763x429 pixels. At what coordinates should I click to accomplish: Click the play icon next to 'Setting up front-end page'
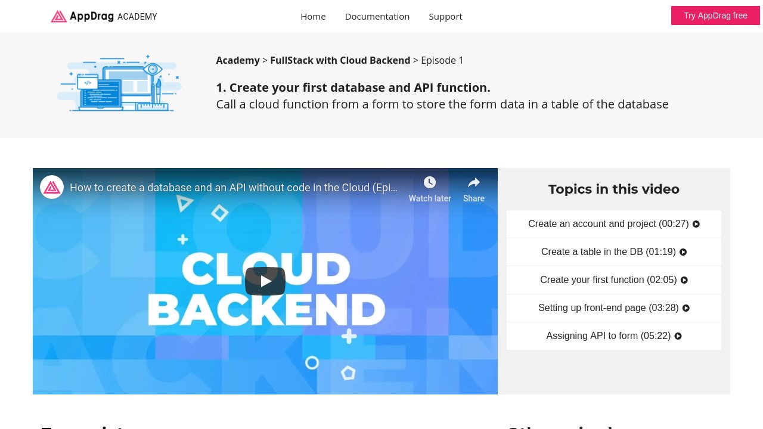[686, 308]
